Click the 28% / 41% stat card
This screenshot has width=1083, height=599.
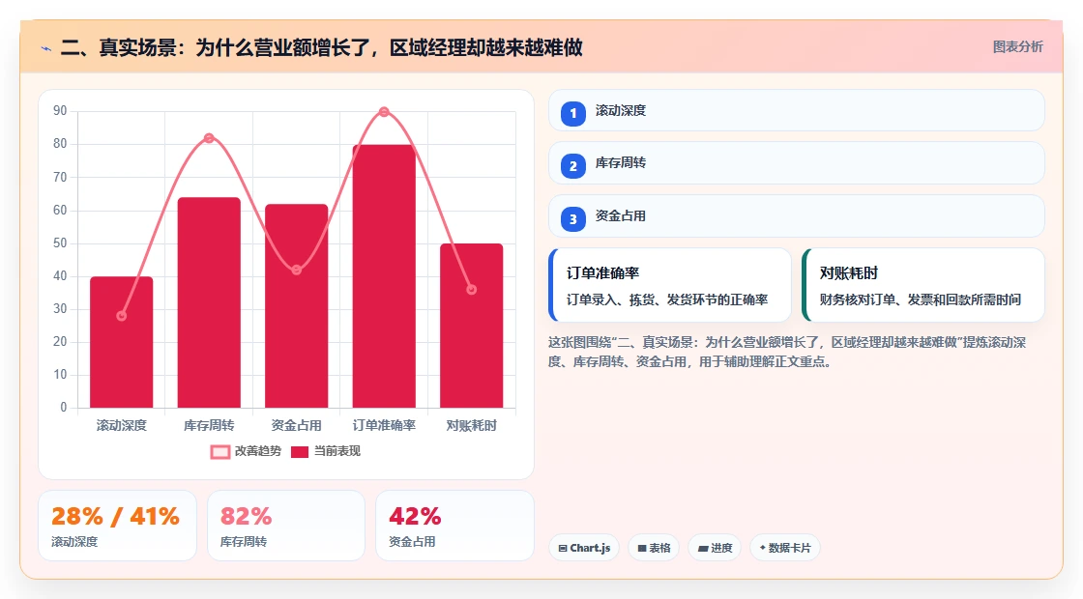point(117,526)
